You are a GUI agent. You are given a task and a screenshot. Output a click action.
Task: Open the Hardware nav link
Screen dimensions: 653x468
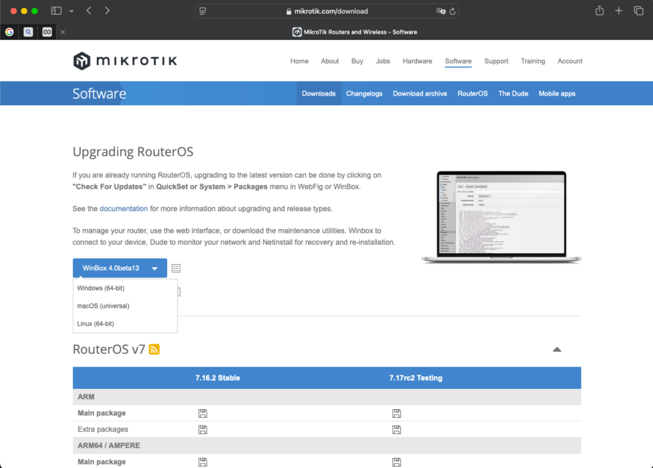click(x=417, y=61)
